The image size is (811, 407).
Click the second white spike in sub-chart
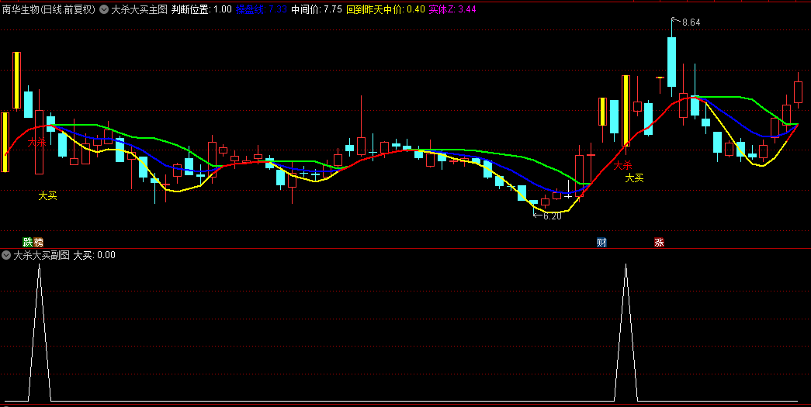pyautogui.click(x=626, y=332)
